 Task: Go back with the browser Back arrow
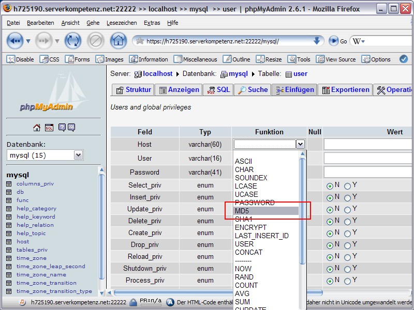pyautogui.click(x=15, y=41)
